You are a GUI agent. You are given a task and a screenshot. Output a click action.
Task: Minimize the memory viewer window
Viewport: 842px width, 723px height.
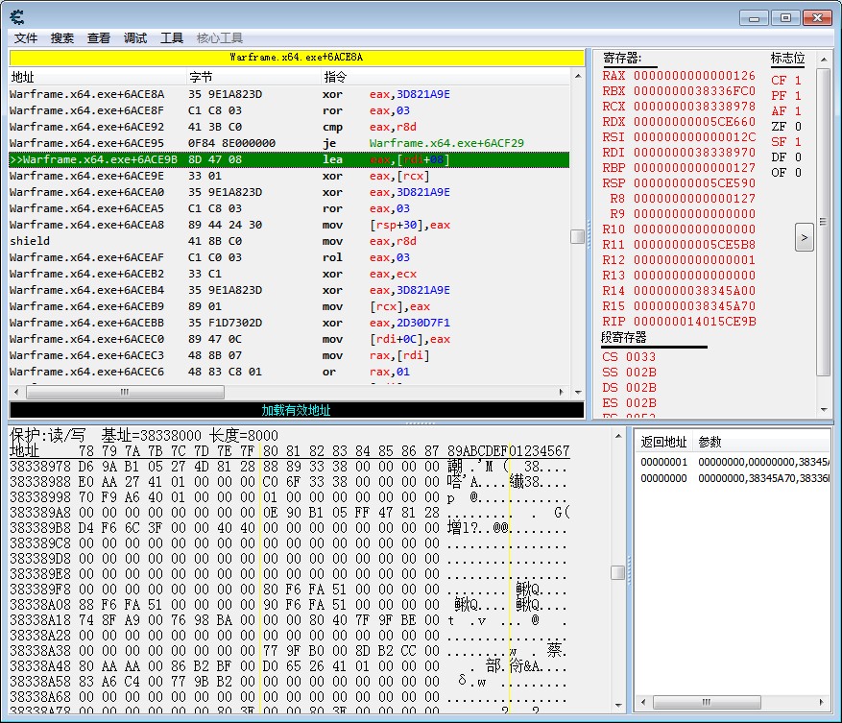coord(756,16)
